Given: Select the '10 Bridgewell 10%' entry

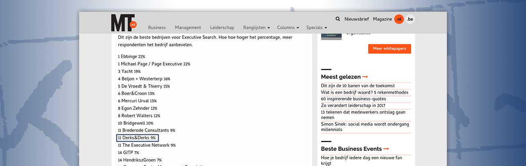Looking at the screenshot, I should pos(136,123).
